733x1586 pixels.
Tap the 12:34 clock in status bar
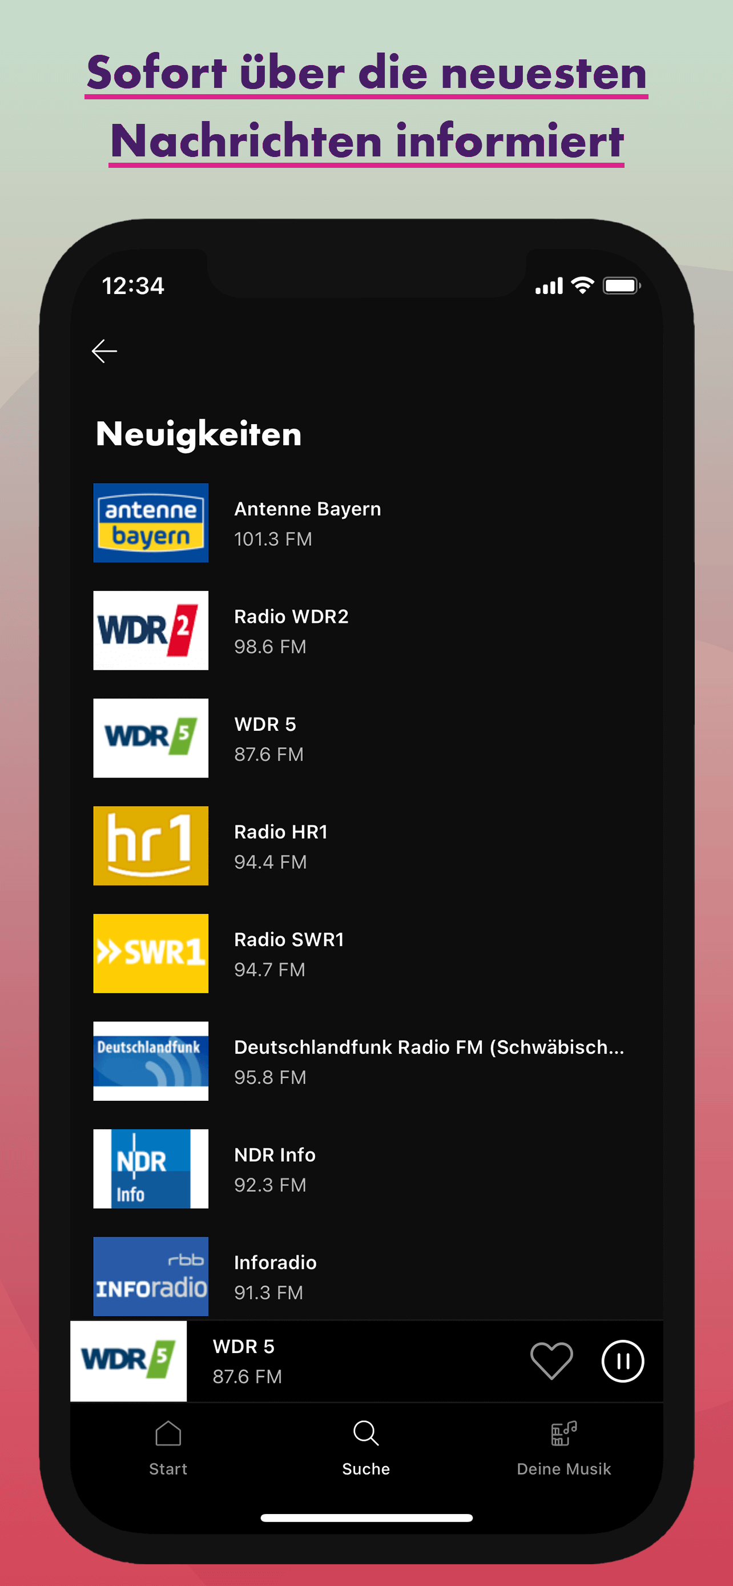click(x=133, y=285)
